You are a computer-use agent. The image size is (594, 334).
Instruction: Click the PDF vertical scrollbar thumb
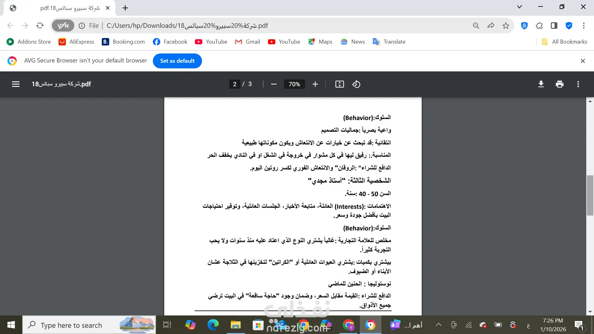[590, 195]
